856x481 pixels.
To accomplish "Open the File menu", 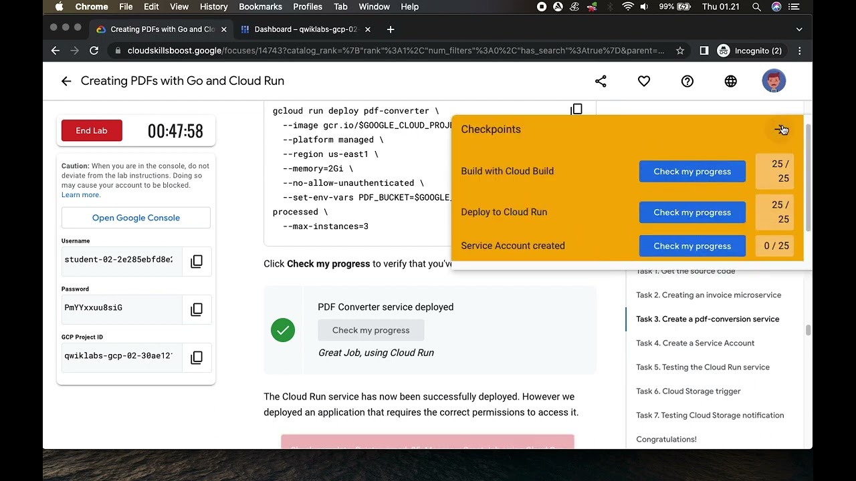I will click(x=126, y=7).
